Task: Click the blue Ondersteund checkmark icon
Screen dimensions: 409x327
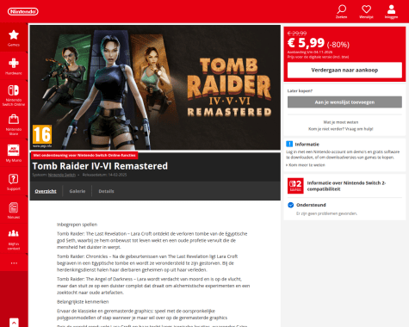Action: point(291,205)
